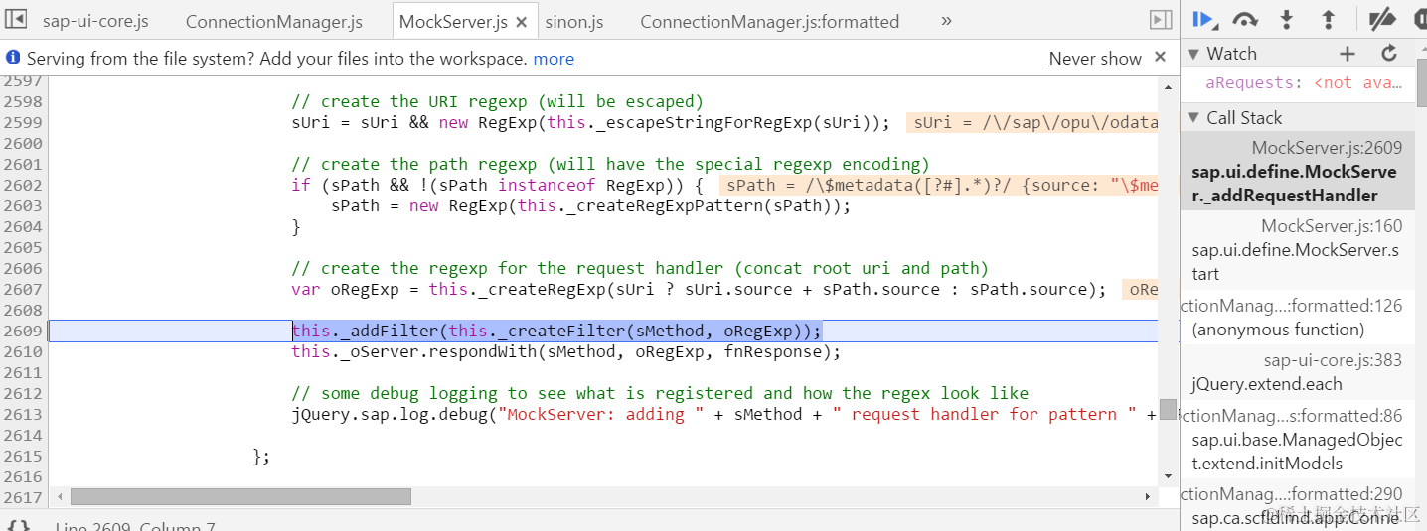Select the _addRequestHandler call stack frame
Image resolution: width=1427 pixels, height=531 pixels.
[x=1297, y=172]
